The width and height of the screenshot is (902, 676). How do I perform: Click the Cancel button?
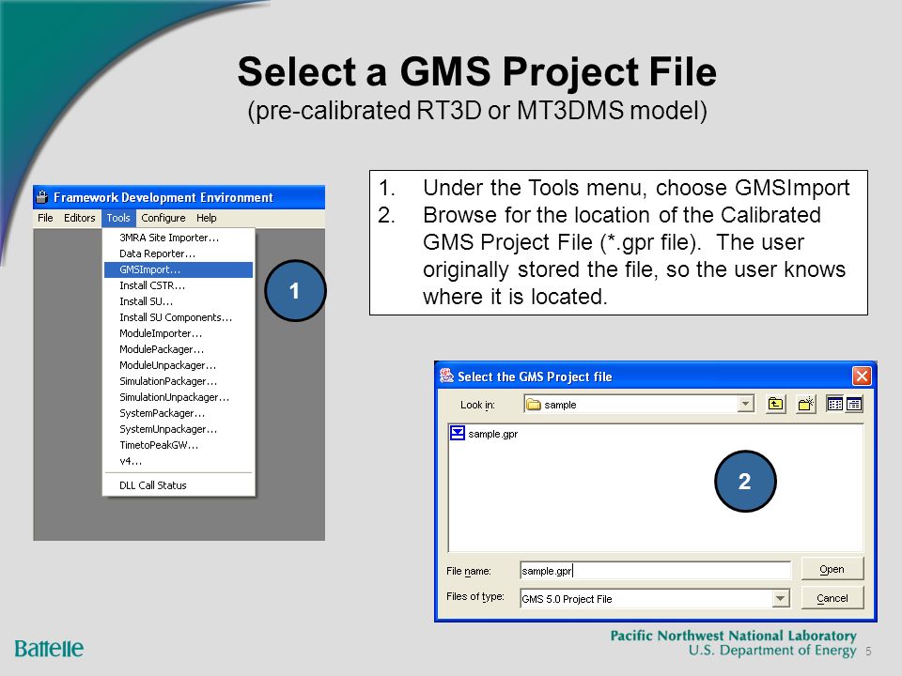[x=832, y=598]
